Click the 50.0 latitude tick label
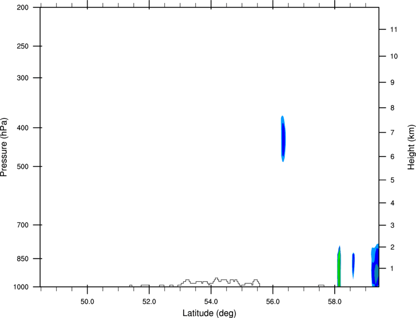This screenshot has height=318, width=416. tap(87, 302)
